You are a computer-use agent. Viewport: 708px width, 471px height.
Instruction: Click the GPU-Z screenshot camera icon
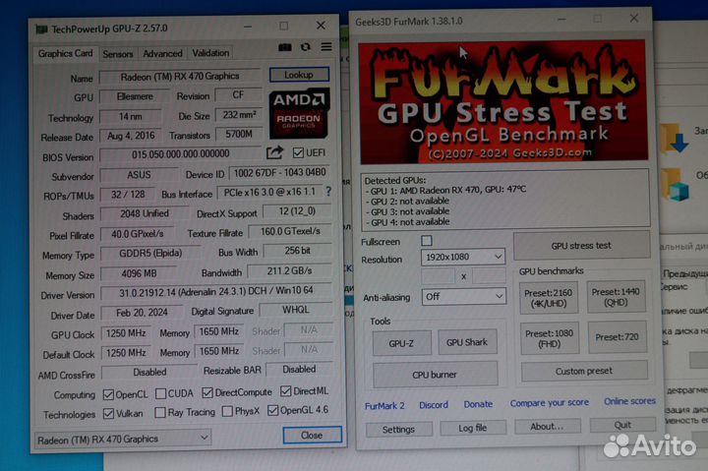[x=284, y=47]
